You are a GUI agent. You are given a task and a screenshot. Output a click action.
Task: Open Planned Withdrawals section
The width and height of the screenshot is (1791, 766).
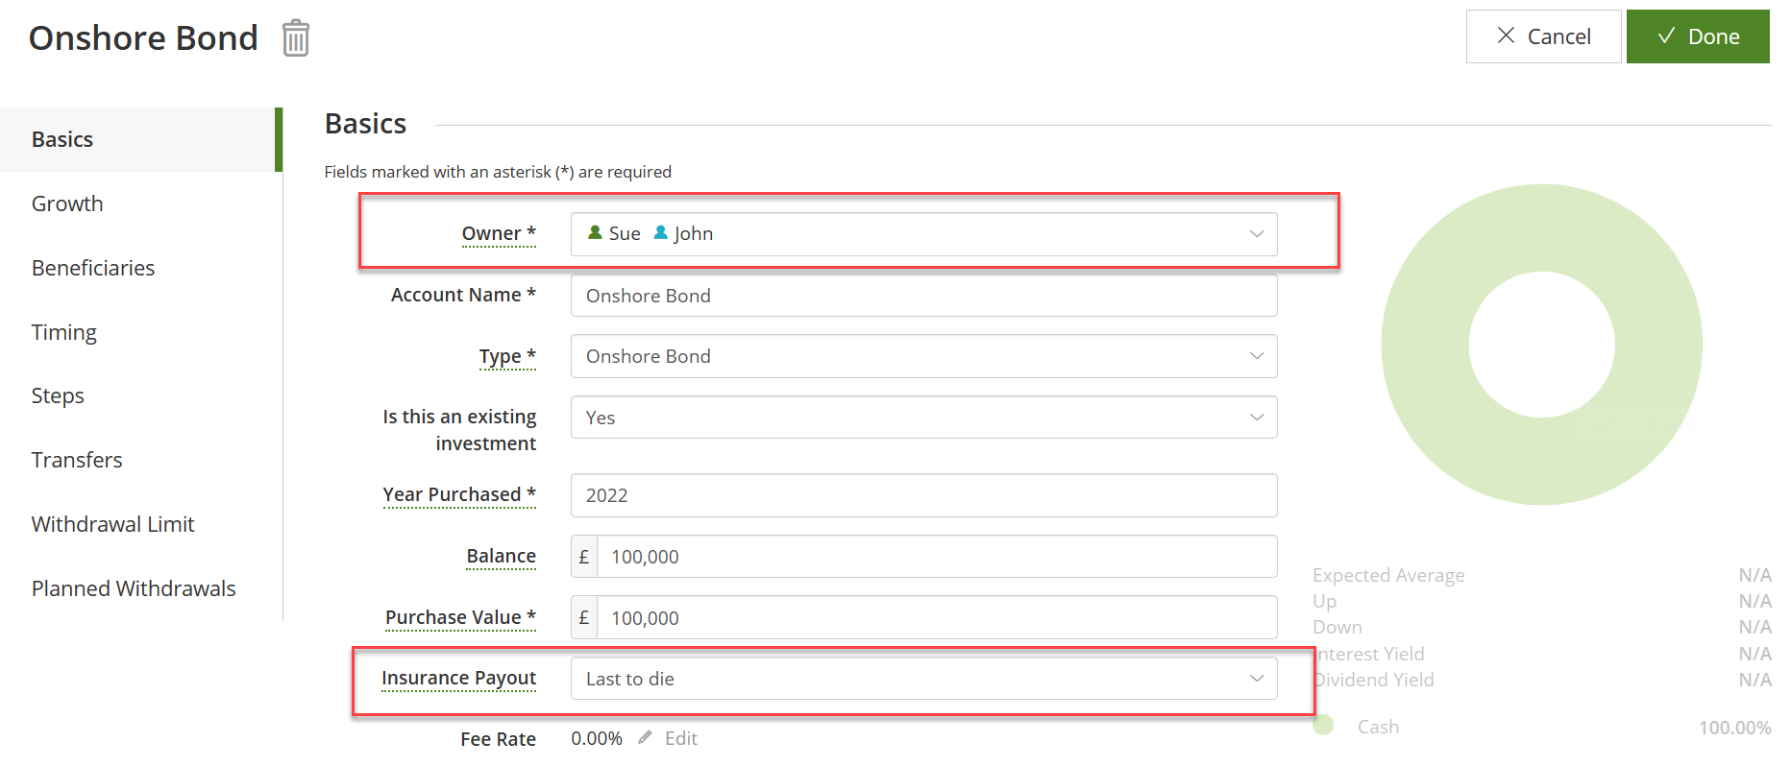pos(134,588)
